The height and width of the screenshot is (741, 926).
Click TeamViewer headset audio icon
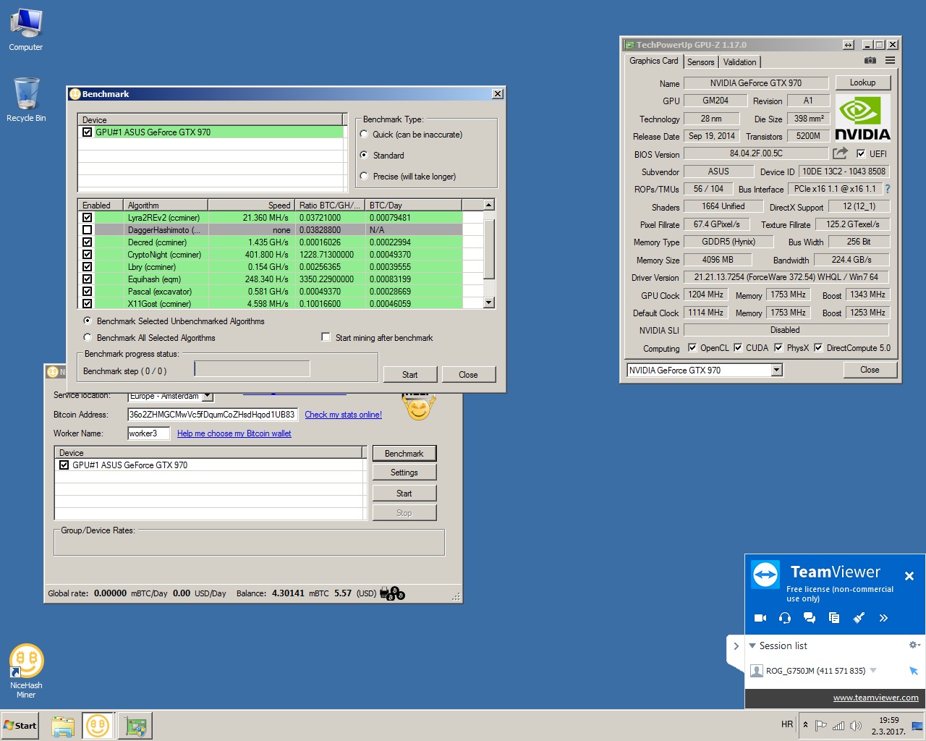click(785, 618)
